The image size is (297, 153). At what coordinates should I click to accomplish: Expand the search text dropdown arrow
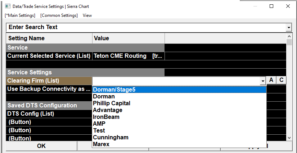(x=289, y=27)
